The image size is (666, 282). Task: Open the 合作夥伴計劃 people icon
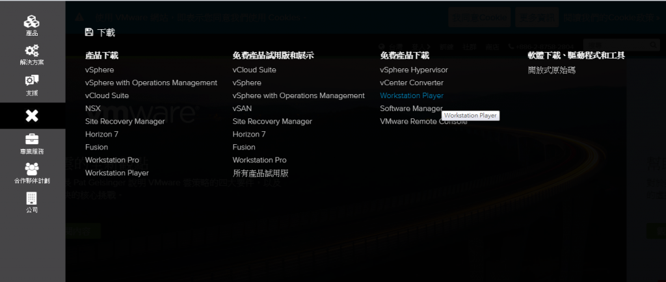pyautogui.click(x=32, y=169)
